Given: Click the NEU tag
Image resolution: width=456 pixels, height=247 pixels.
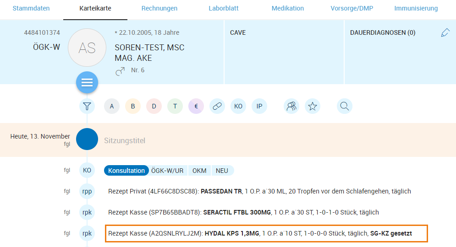Looking at the screenshot, I should pyautogui.click(x=222, y=171).
